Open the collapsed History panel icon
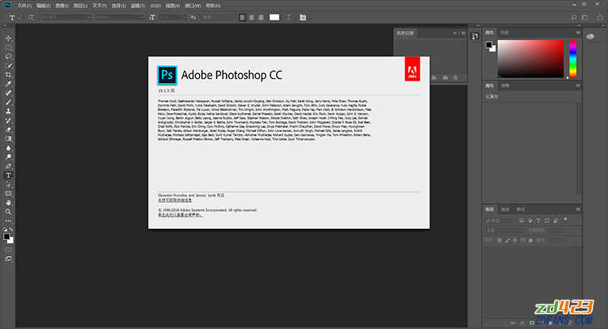608x329 pixels. coord(475,36)
